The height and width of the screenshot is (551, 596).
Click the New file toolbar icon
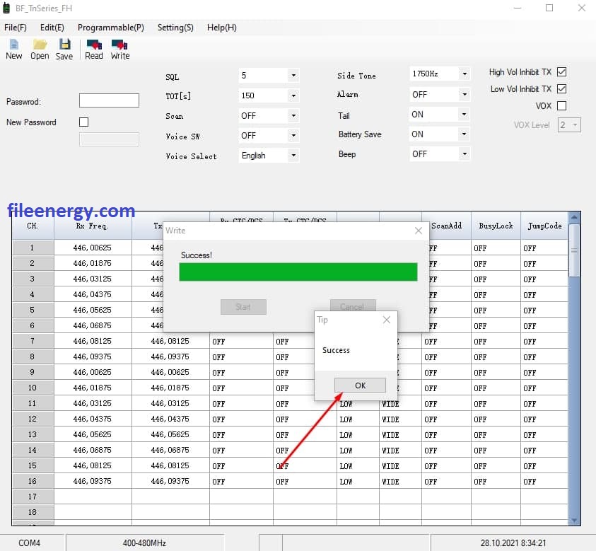(x=13, y=50)
